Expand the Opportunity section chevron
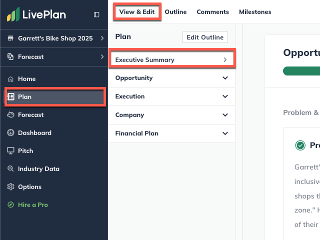The width and height of the screenshot is (320, 240). click(225, 78)
